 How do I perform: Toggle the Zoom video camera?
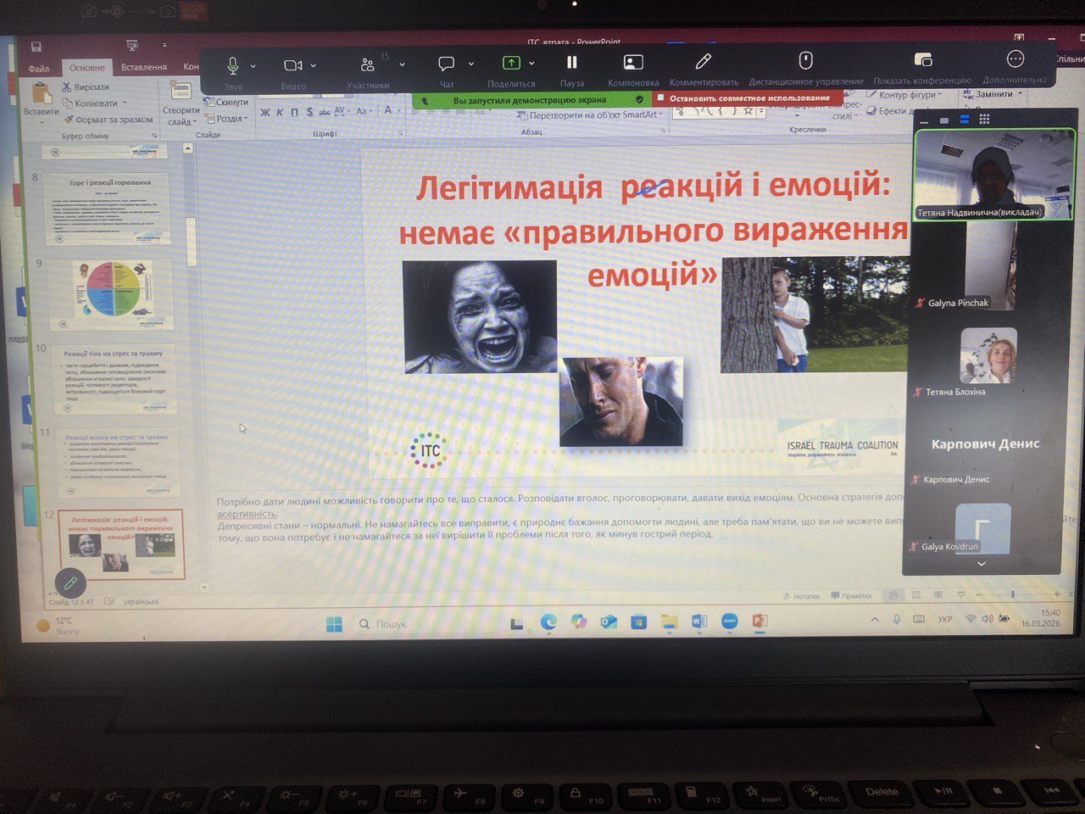(x=293, y=65)
